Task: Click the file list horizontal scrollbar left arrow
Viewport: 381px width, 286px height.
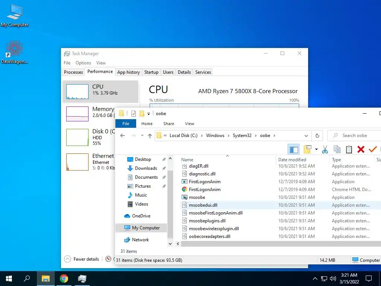Action: 178,244
